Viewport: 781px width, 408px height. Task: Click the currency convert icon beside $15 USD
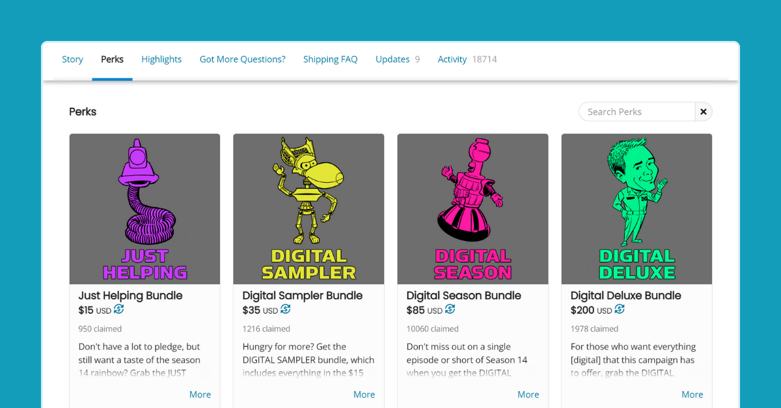click(119, 310)
